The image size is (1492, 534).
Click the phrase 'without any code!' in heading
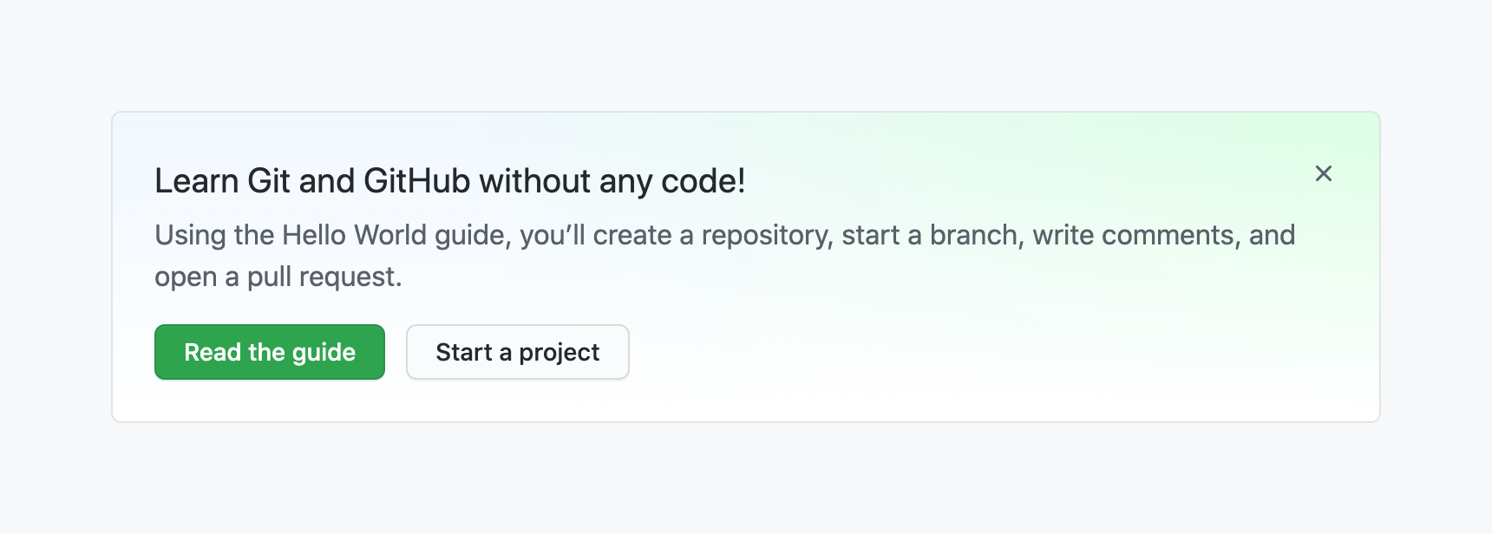pos(612,181)
